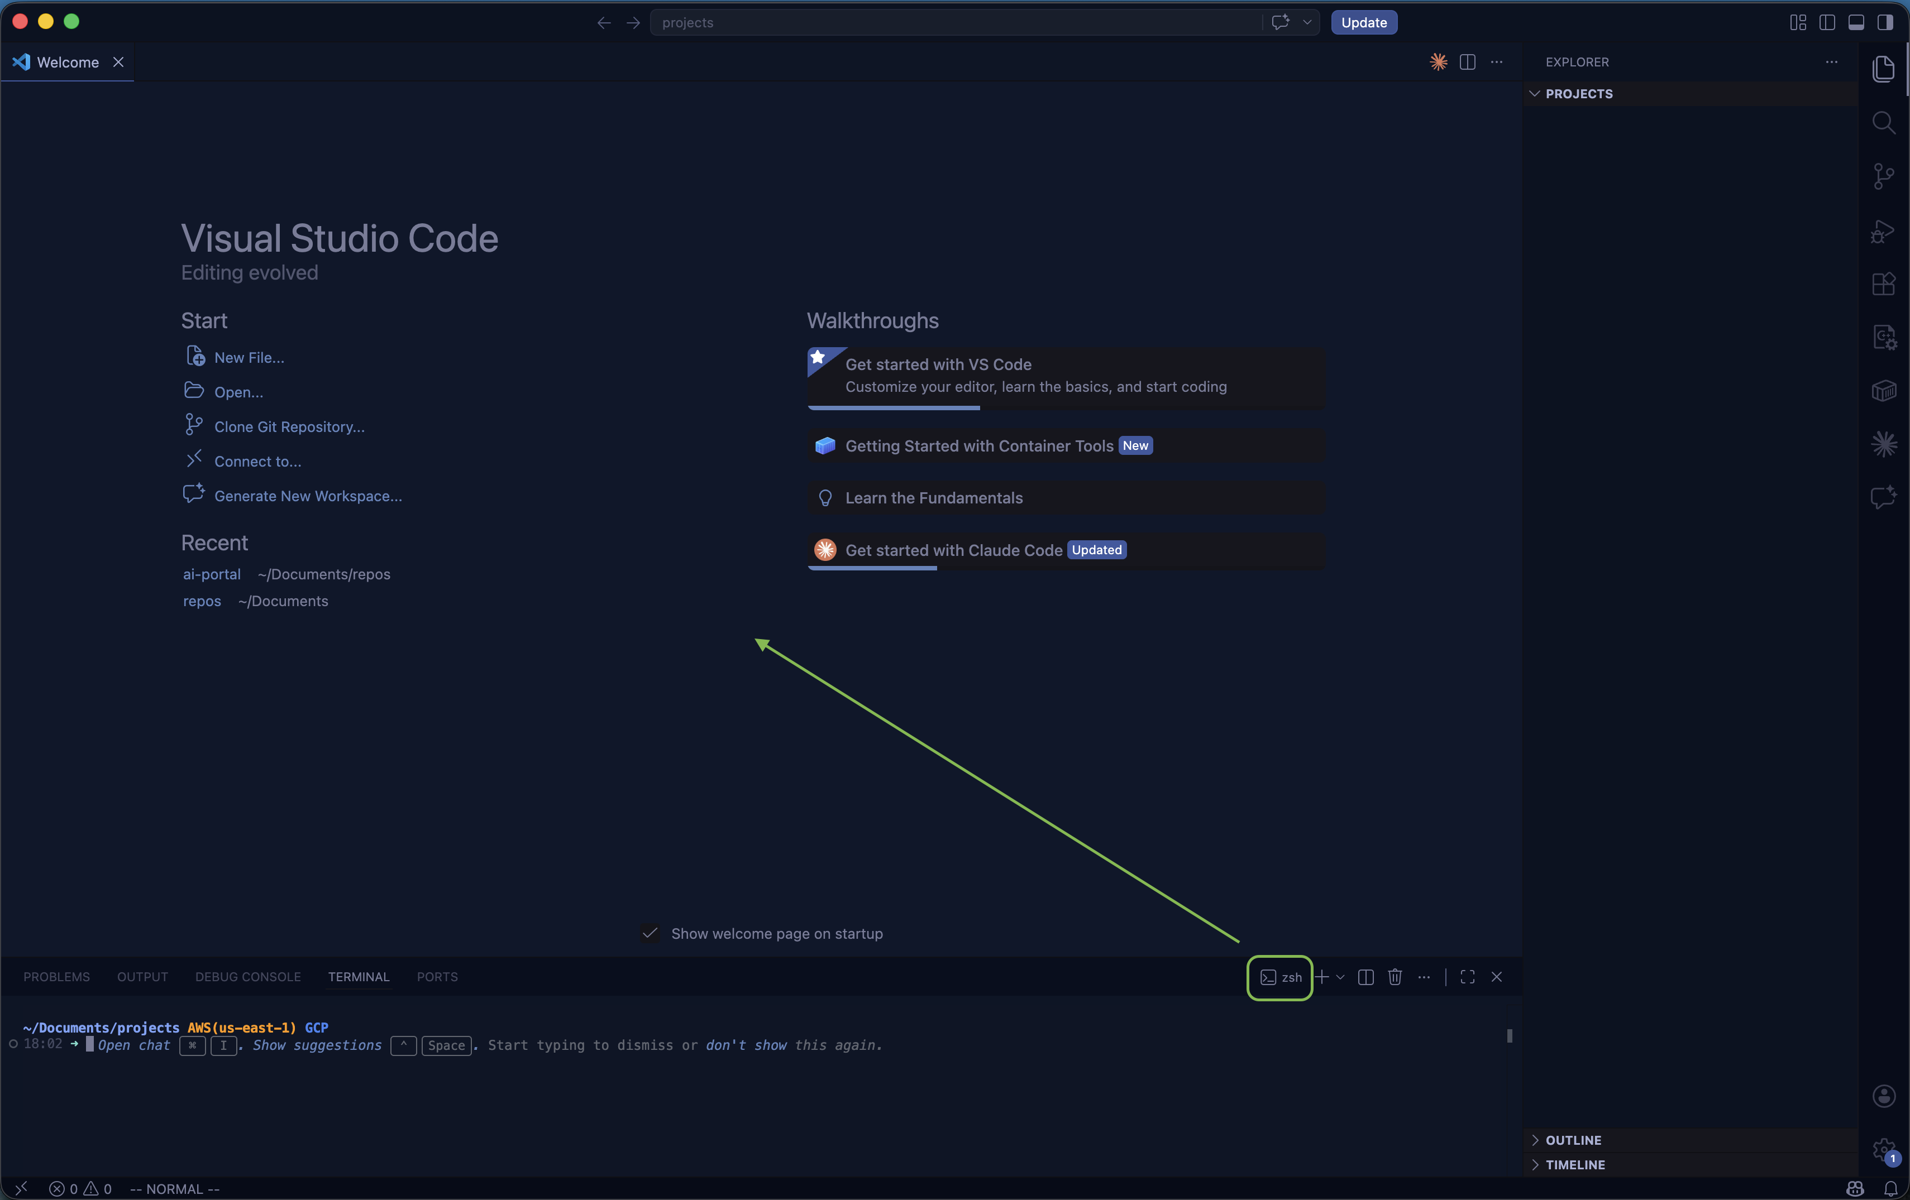Select the Welcome editor tab
Screen dimensions: 1910x1200
[68, 62]
